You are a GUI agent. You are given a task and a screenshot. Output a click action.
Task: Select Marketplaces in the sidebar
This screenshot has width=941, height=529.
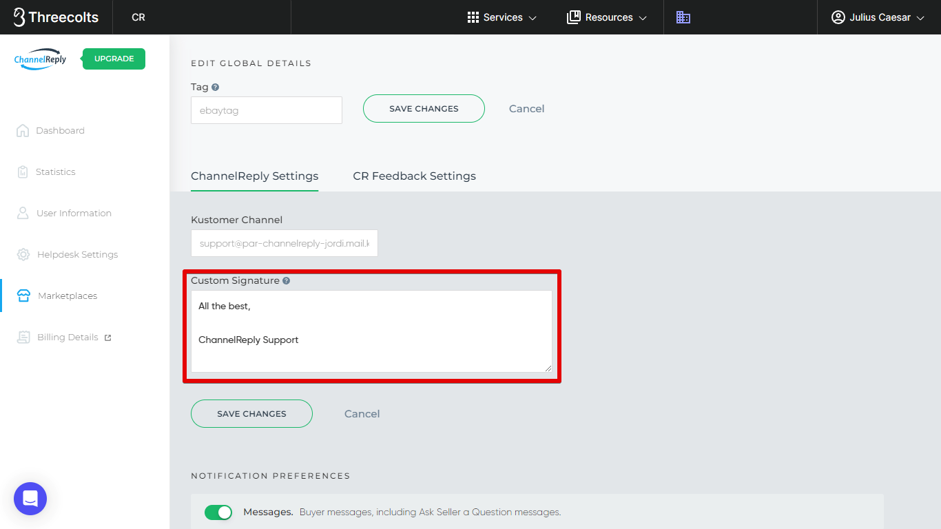68,295
